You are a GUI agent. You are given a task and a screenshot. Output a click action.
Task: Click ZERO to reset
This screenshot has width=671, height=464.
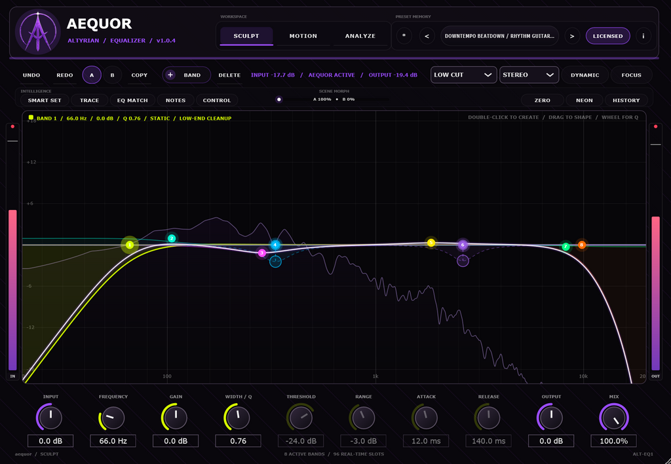(542, 100)
